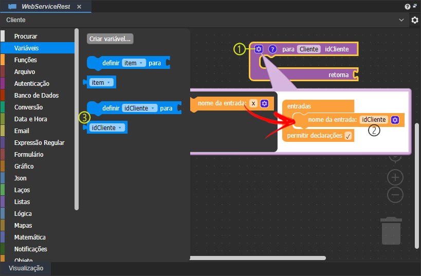Close the WebServiceRest tab
Viewport: 421px width, 276px height.
click(79, 7)
